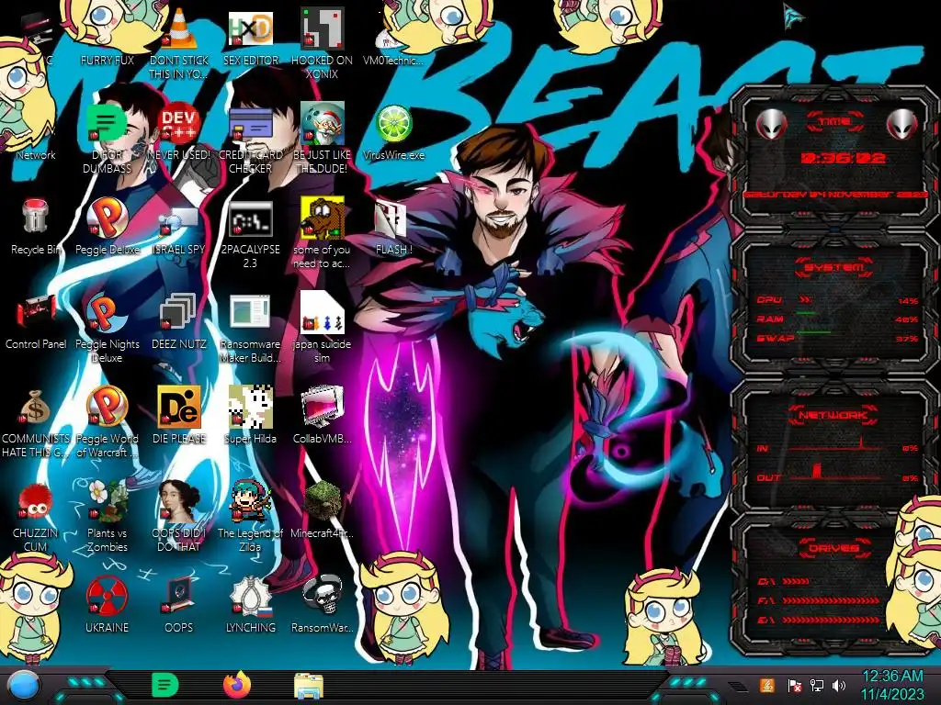Click the E:\ drive entry in DRIVES widget

(819, 620)
